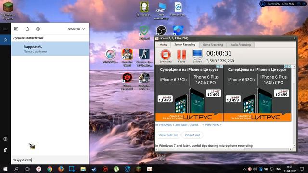The image size is (308, 173).
Task: Open search settings gear in left sidebar
Action: 5,139
